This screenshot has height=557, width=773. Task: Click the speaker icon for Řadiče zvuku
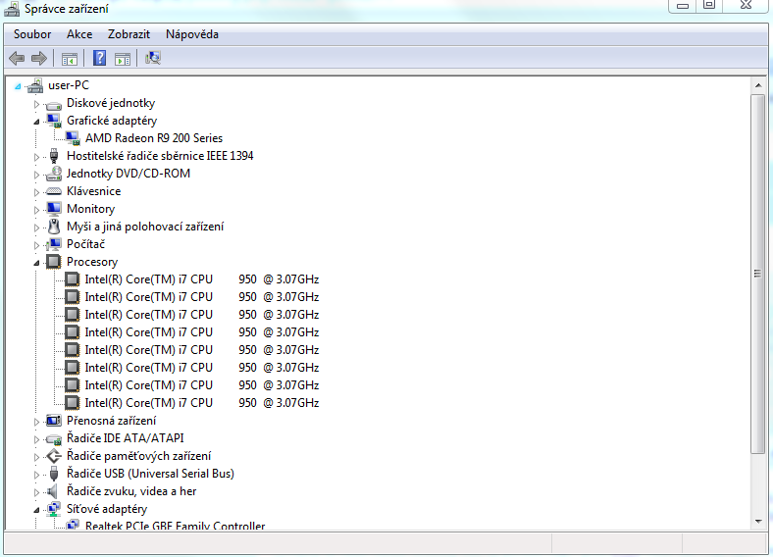(x=53, y=491)
